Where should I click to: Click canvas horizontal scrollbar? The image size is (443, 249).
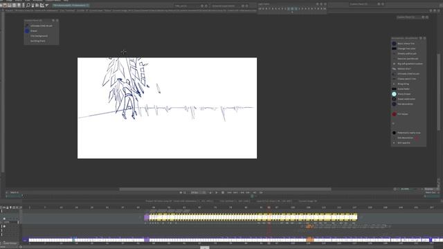pos(225,189)
